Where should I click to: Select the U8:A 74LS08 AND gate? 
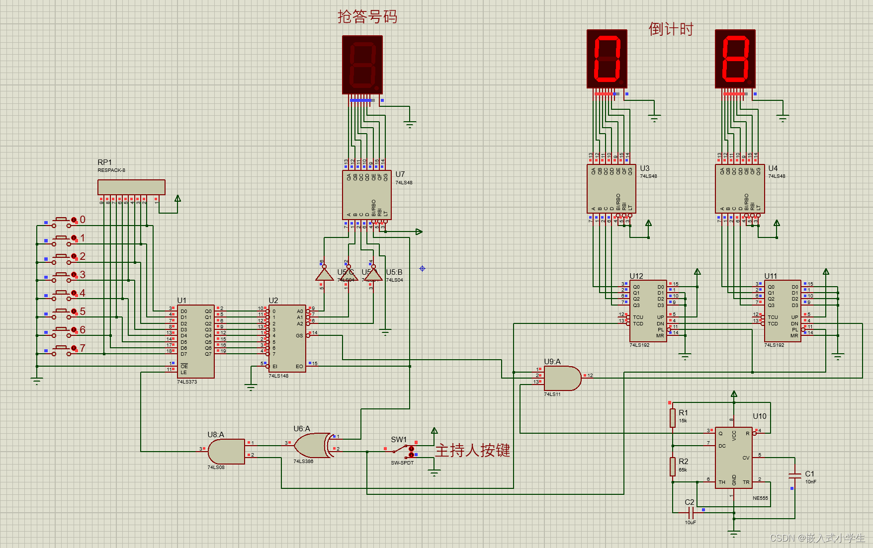pos(226,452)
